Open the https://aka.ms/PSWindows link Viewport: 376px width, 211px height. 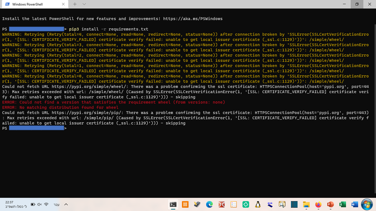pos(193,19)
